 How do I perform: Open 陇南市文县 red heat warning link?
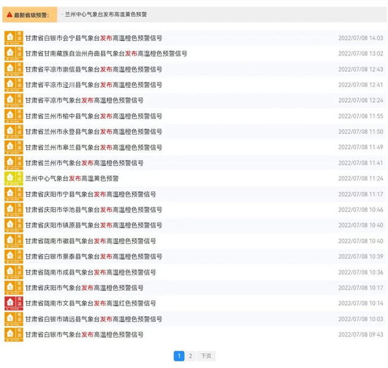[90, 303]
